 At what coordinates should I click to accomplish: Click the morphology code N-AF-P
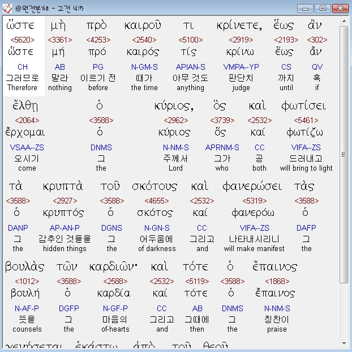point(27,308)
